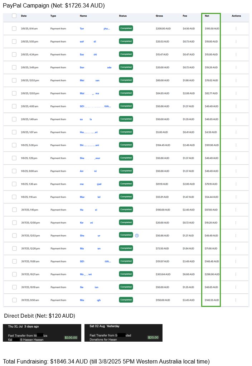The image size is (252, 366).
Task: Tick the 2/8/25 12:53 pm row checkbox
Action: pyautogui.click(x=14, y=80)
